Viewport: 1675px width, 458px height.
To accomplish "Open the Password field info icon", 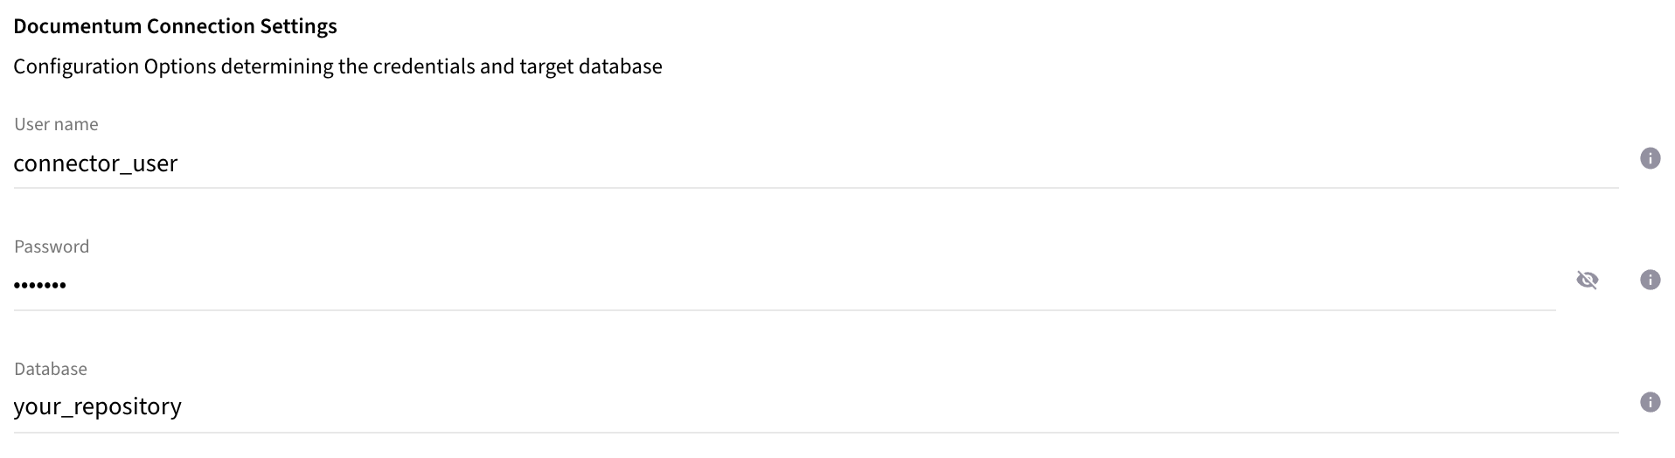I will pos(1650,280).
